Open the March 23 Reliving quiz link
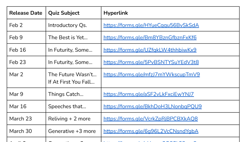247x142 pixels. click(151, 119)
